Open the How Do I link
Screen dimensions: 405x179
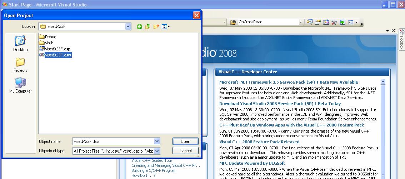point(143,175)
